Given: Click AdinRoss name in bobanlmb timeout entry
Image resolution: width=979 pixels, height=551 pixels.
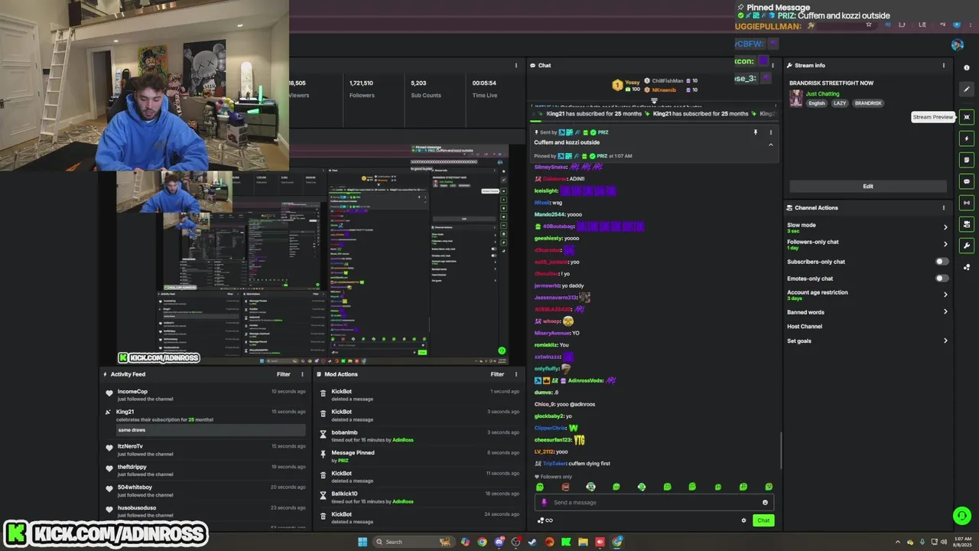Looking at the screenshot, I should [402, 440].
